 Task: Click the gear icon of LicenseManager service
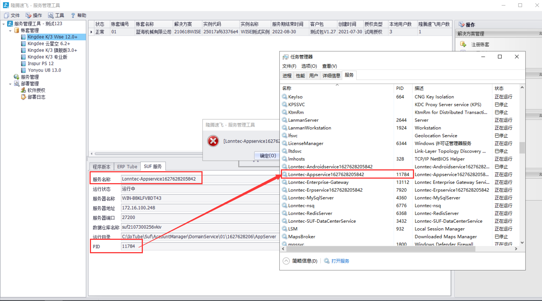pos(285,143)
